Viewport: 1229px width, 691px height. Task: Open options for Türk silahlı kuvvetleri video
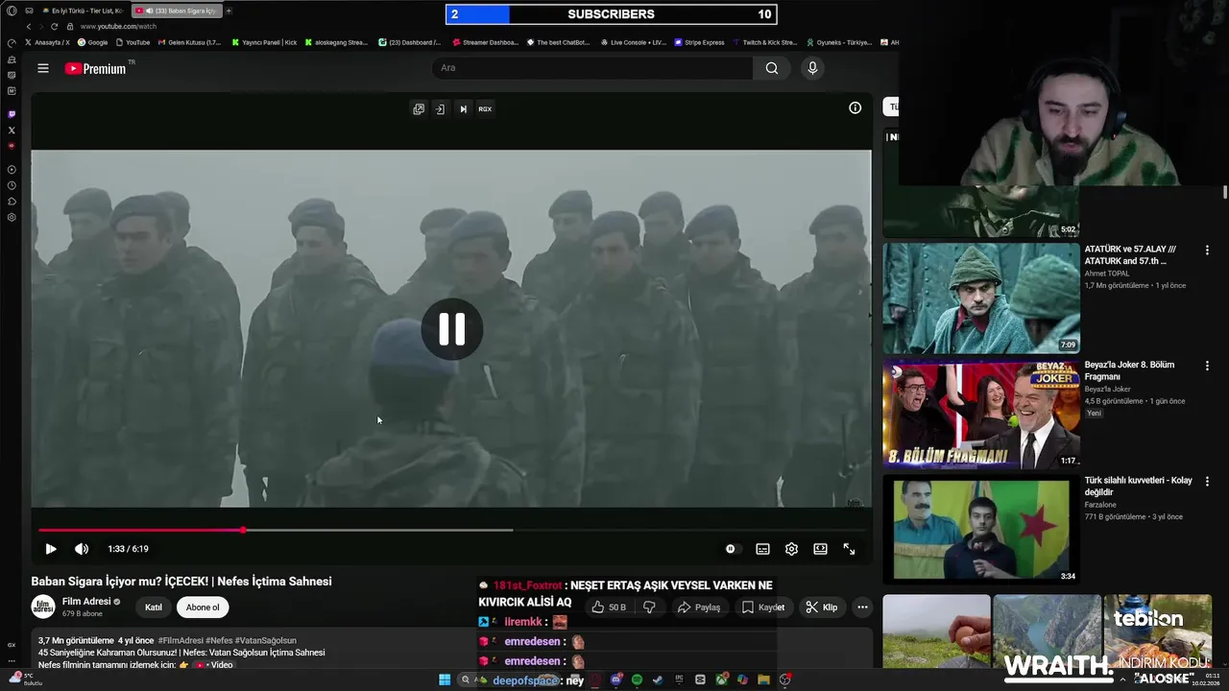point(1207,481)
